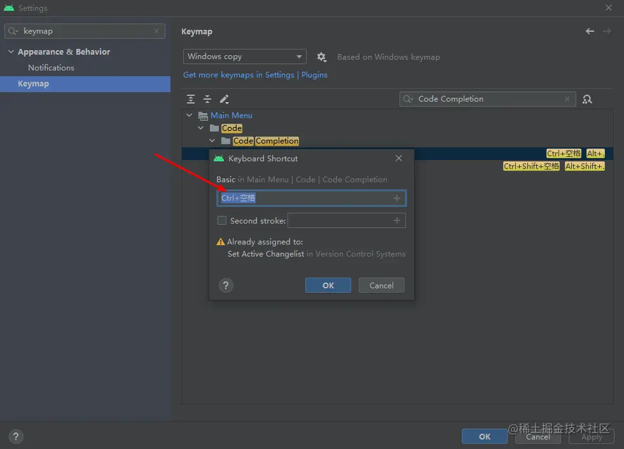
Task: Collapse the Code Completion folder node
Action: pyautogui.click(x=212, y=140)
